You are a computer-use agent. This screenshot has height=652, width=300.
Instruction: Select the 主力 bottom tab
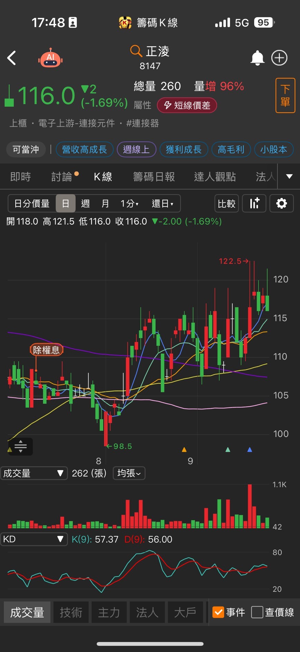[109, 612]
